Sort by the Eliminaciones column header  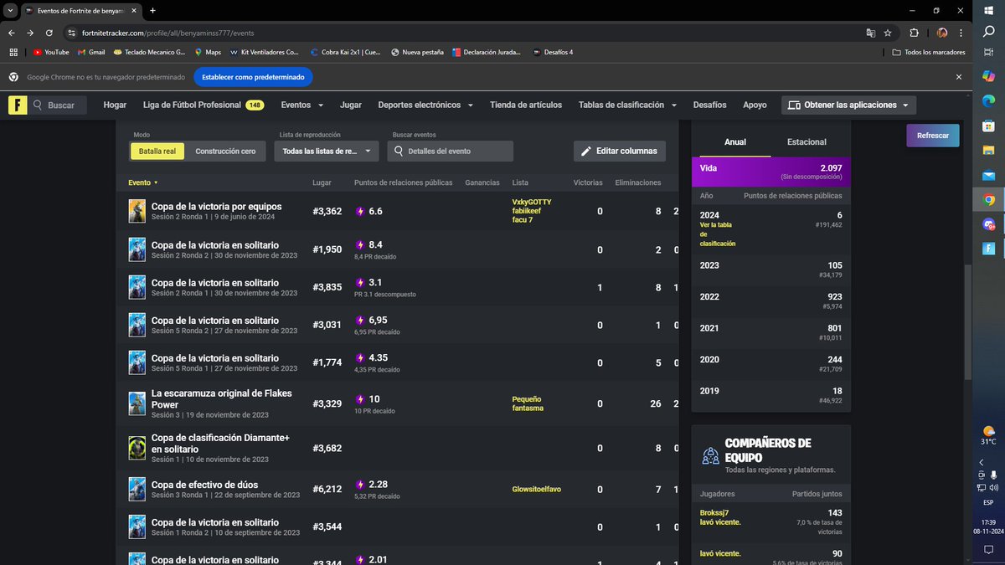[638, 182]
